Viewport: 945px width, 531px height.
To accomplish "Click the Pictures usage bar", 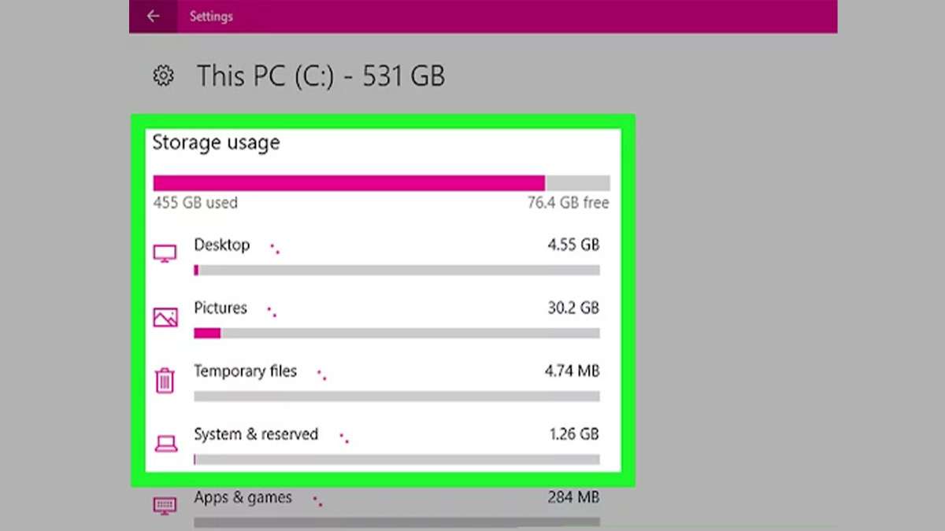I will pyautogui.click(x=396, y=334).
